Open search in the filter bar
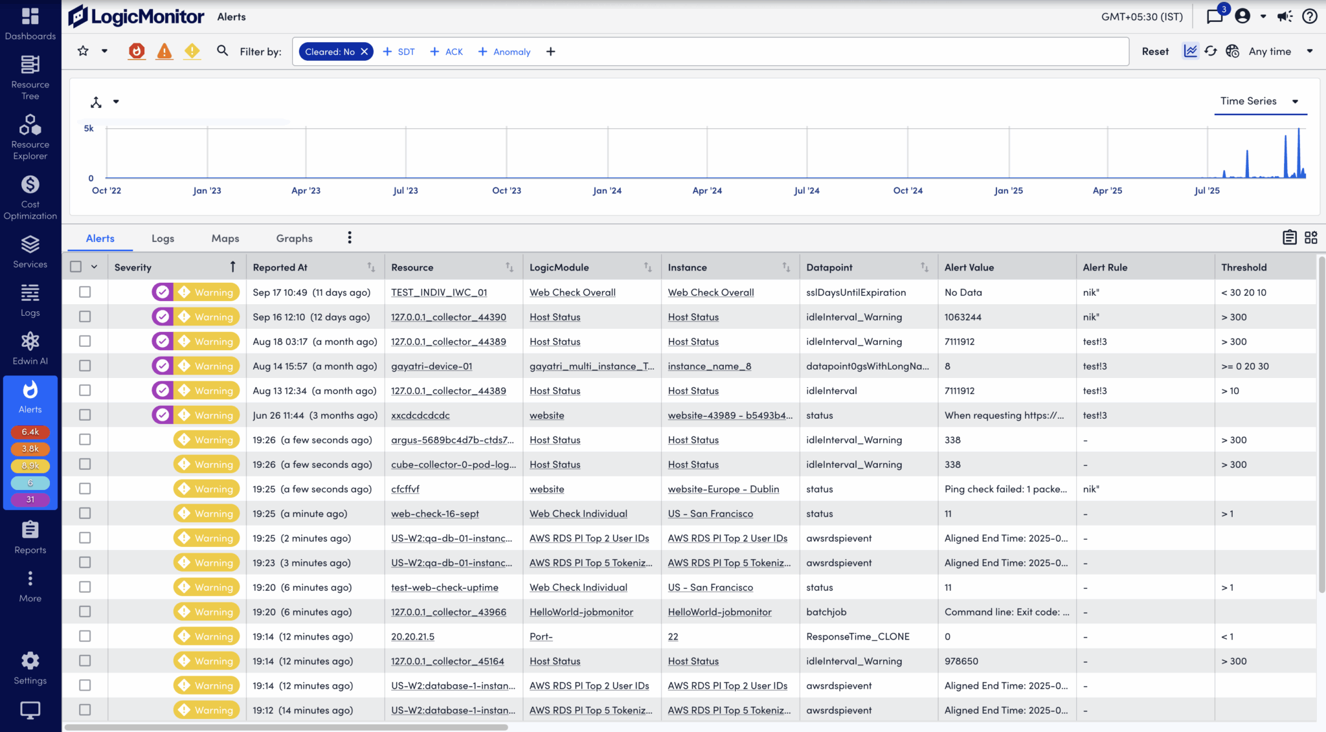 [223, 50]
